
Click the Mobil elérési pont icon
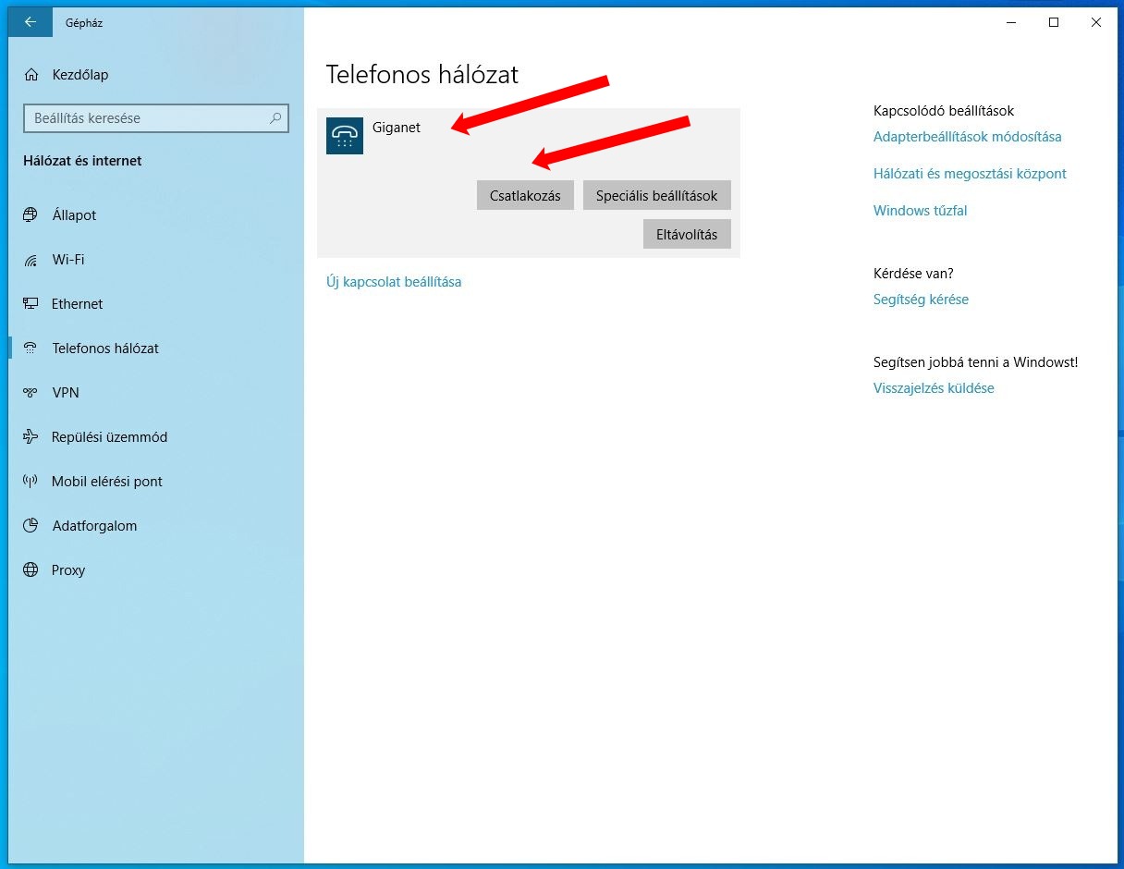point(31,482)
